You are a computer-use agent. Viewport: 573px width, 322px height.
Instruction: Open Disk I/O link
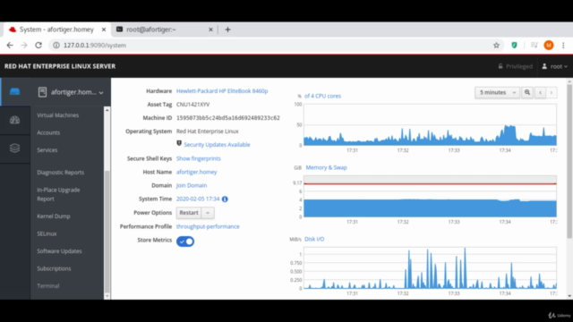pyautogui.click(x=314, y=239)
